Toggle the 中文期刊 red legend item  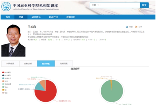coord(7,72)
